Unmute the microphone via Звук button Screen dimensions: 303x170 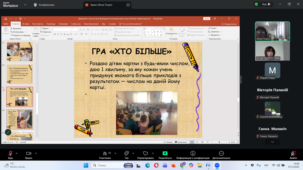(10, 153)
